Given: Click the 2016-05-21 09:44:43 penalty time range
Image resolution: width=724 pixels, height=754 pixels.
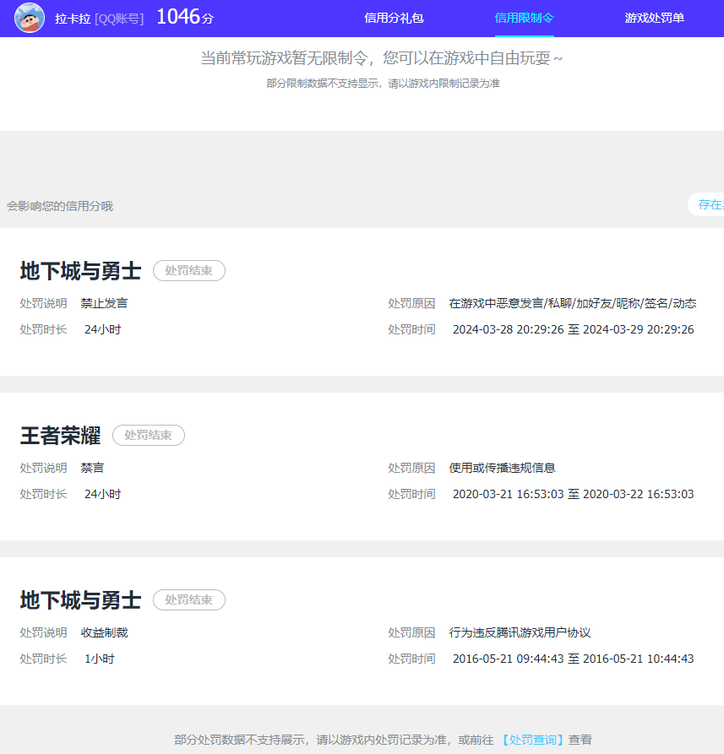Looking at the screenshot, I should pos(573,659).
